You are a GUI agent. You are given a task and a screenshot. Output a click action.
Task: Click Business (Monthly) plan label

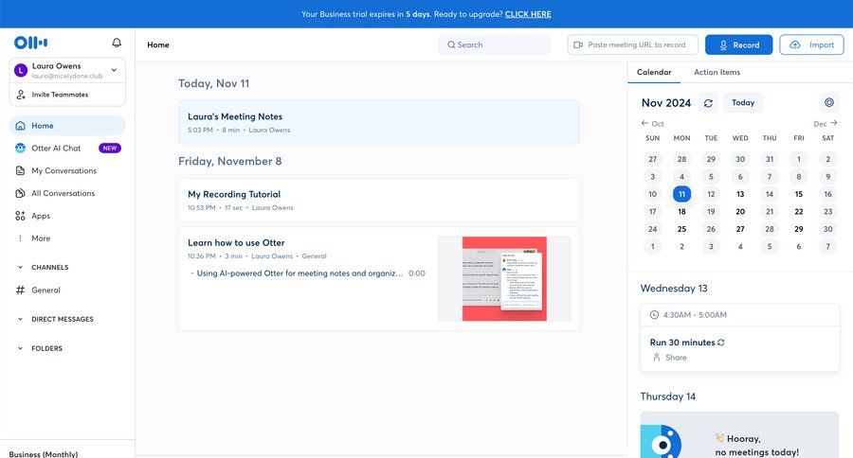click(x=44, y=454)
